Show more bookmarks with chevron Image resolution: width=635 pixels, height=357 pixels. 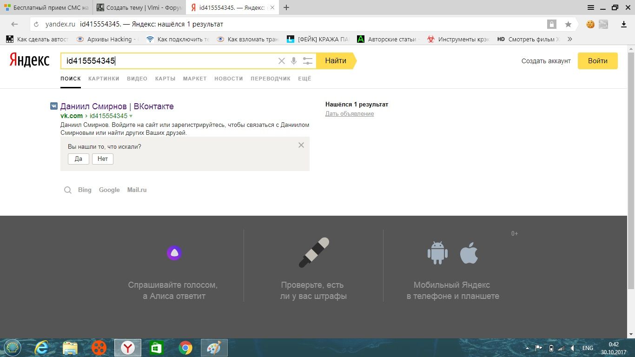570,40
